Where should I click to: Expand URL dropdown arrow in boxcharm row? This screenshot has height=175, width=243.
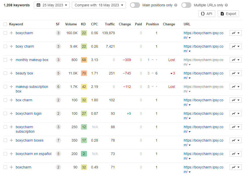click(190, 172)
